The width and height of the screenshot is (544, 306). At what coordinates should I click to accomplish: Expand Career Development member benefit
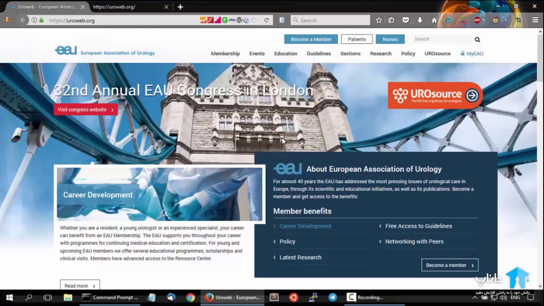305,226
